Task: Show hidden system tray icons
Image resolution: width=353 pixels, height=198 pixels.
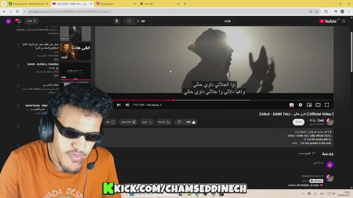Action: 303,194
